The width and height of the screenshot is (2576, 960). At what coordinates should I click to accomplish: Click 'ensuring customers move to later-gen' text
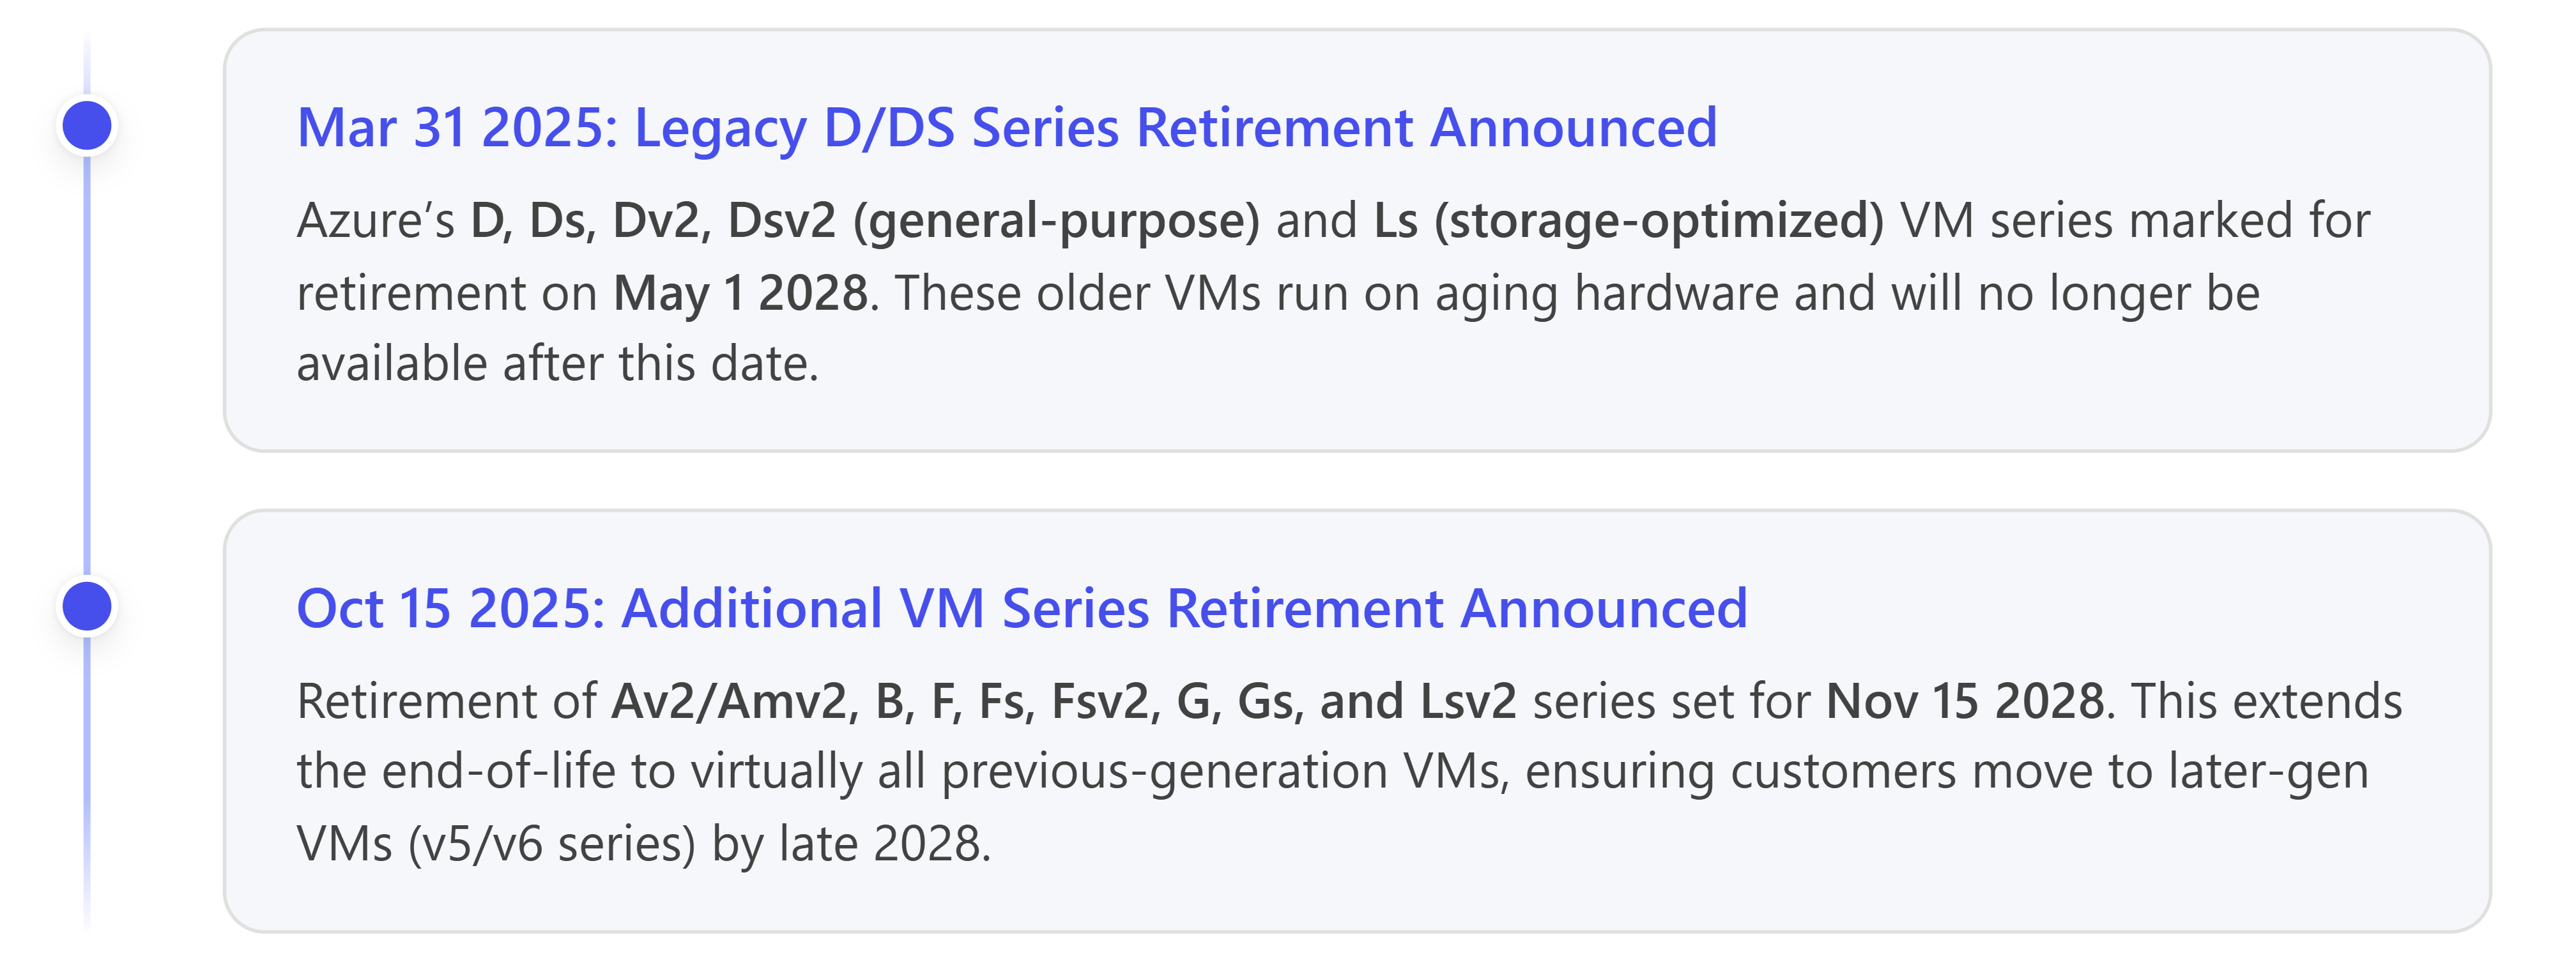1946,772
